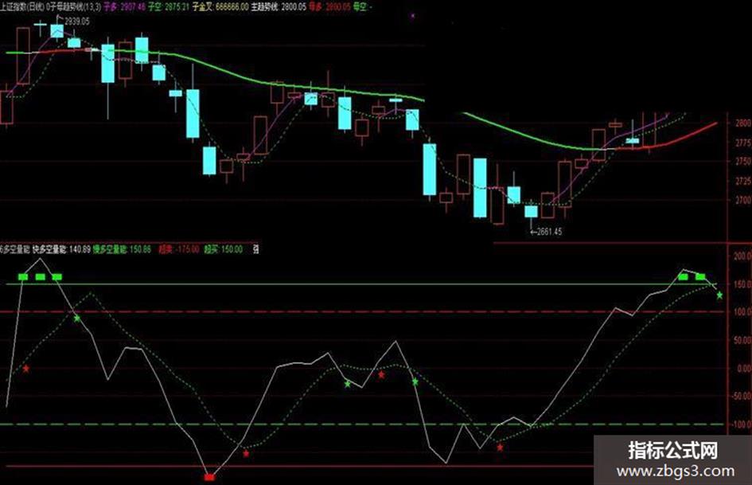Click the small purple star in the main chart
Image resolution: width=752 pixels, height=485 pixels.
tap(413, 16)
